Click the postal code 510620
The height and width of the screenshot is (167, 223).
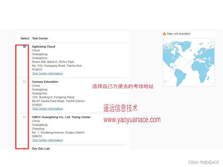(x=37, y=105)
